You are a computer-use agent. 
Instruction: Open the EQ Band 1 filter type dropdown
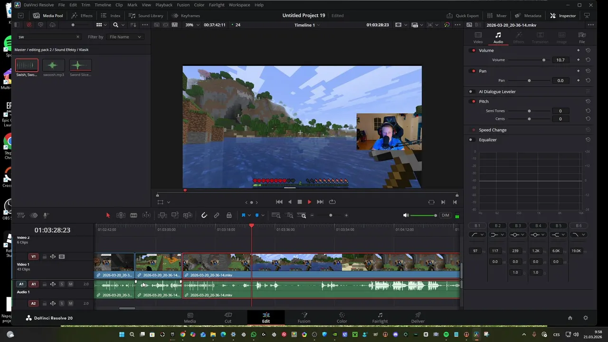click(x=477, y=235)
